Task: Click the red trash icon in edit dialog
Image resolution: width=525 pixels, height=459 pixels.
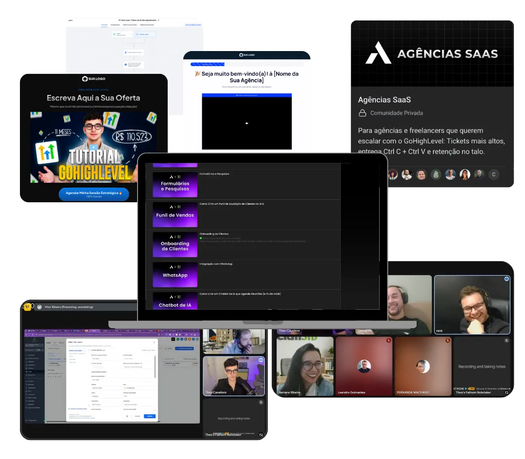Action: click(x=127, y=416)
